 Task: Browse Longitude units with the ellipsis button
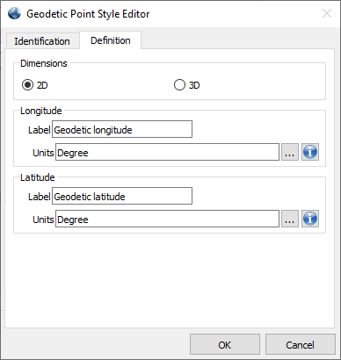pyautogui.click(x=290, y=152)
